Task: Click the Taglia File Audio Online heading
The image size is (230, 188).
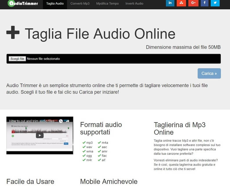Action: click(x=100, y=34)
